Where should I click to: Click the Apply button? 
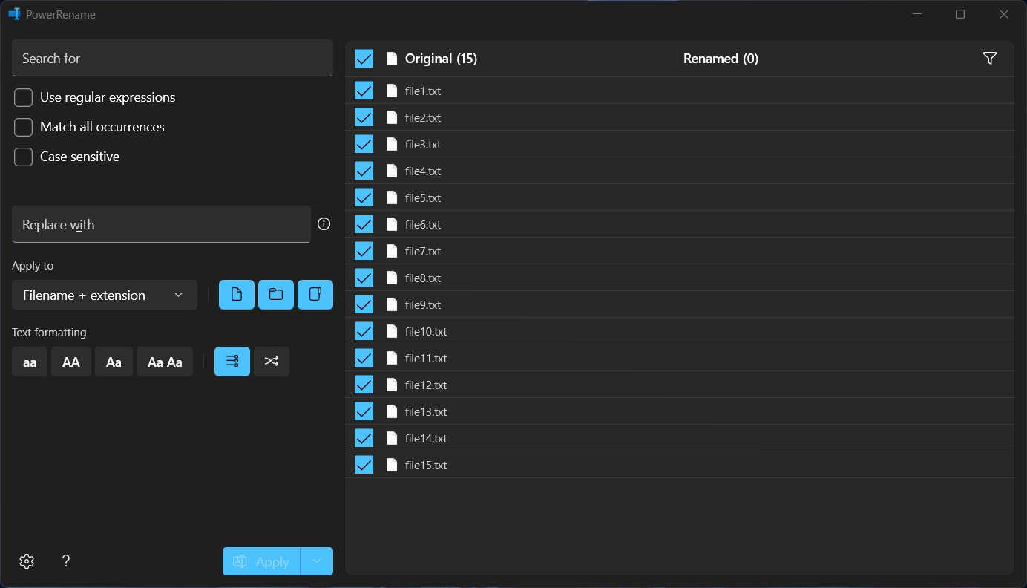[x=261, y=561]
